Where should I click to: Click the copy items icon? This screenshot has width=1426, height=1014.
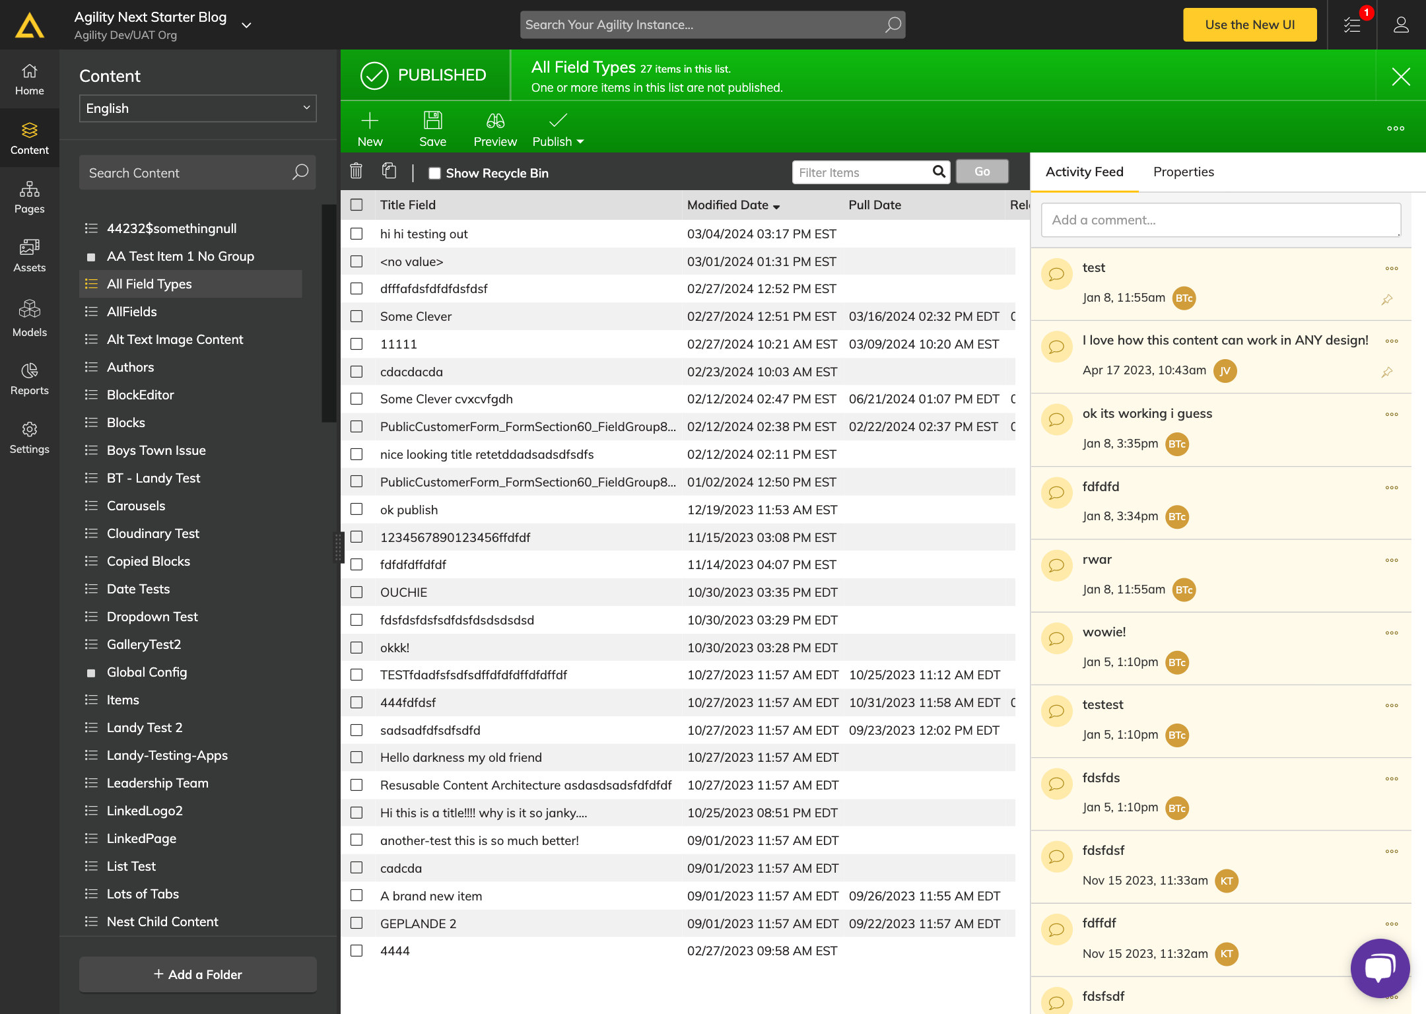[389, 172]
